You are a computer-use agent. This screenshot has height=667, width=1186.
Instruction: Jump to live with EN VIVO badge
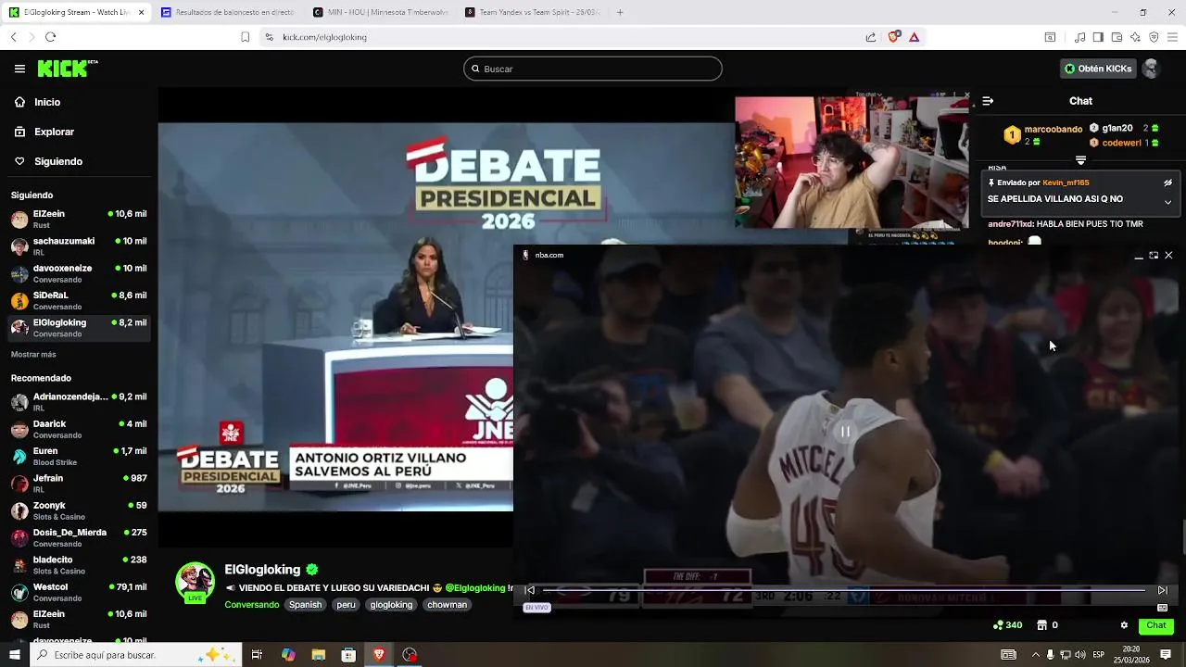[x=537, y=608]
